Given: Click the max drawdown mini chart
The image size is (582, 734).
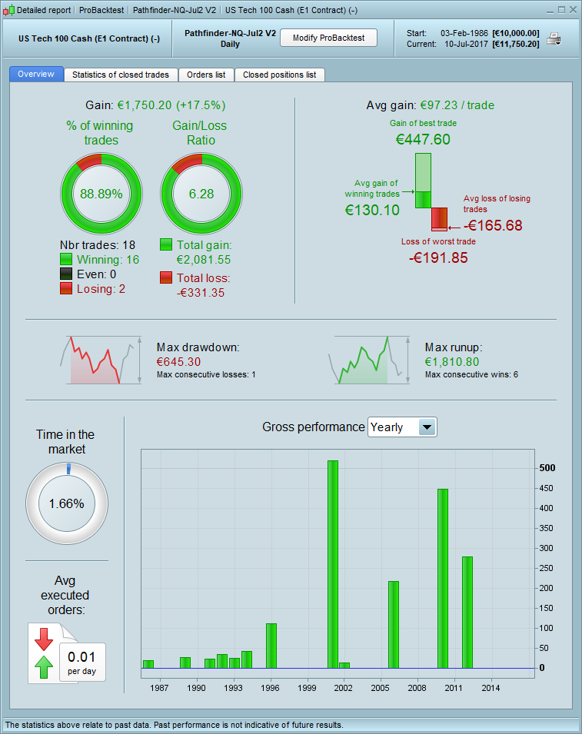Looking at the screenshot, I should click(101, 360).
